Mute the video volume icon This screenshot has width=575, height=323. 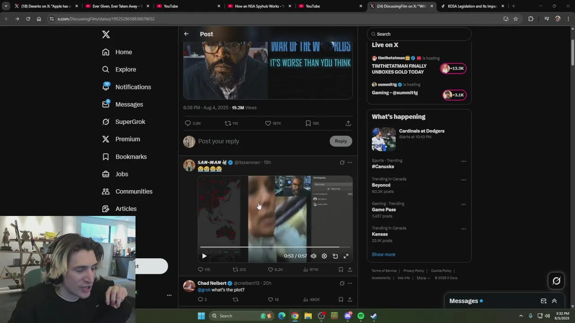(x=314, y=256)
